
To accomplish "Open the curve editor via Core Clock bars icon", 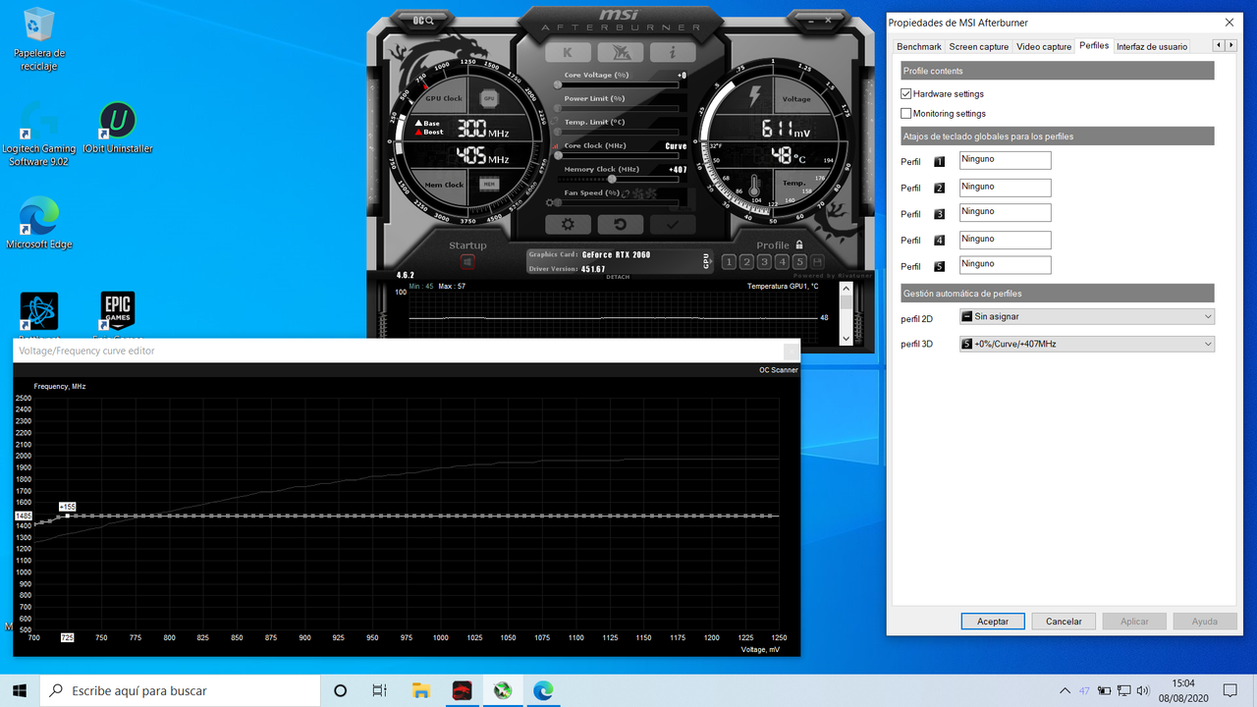I will (x=557, y=145).
